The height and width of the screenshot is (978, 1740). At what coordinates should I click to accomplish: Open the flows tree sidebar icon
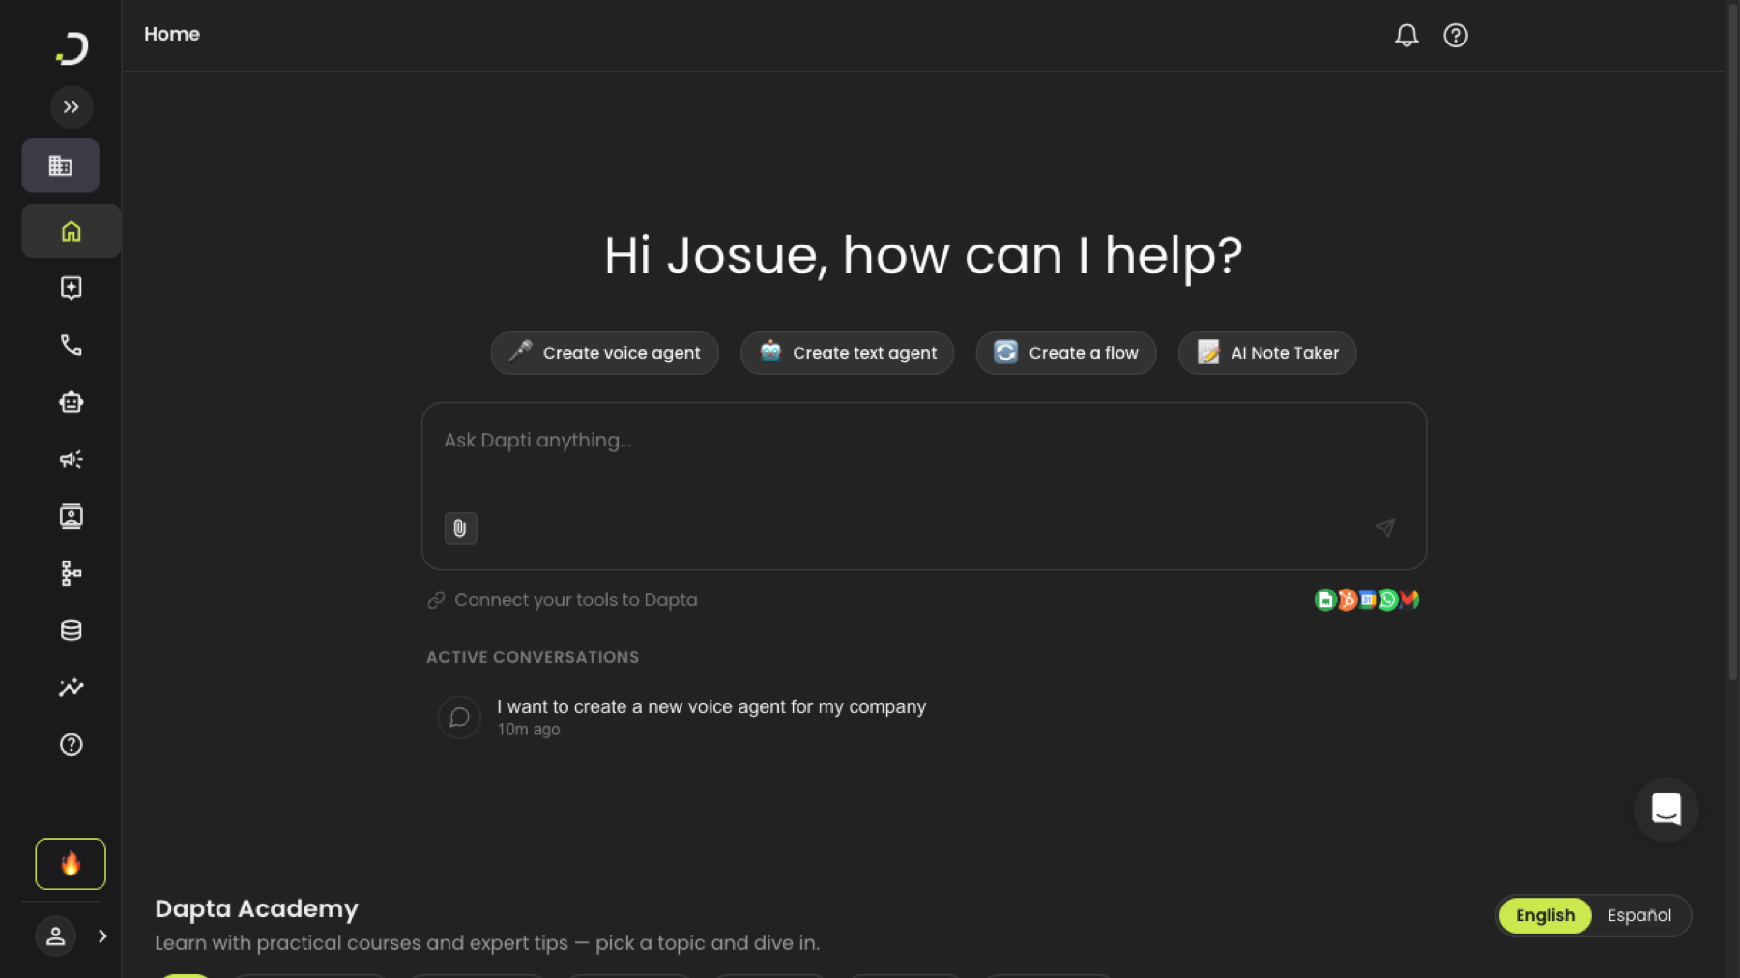pos(72,573)
